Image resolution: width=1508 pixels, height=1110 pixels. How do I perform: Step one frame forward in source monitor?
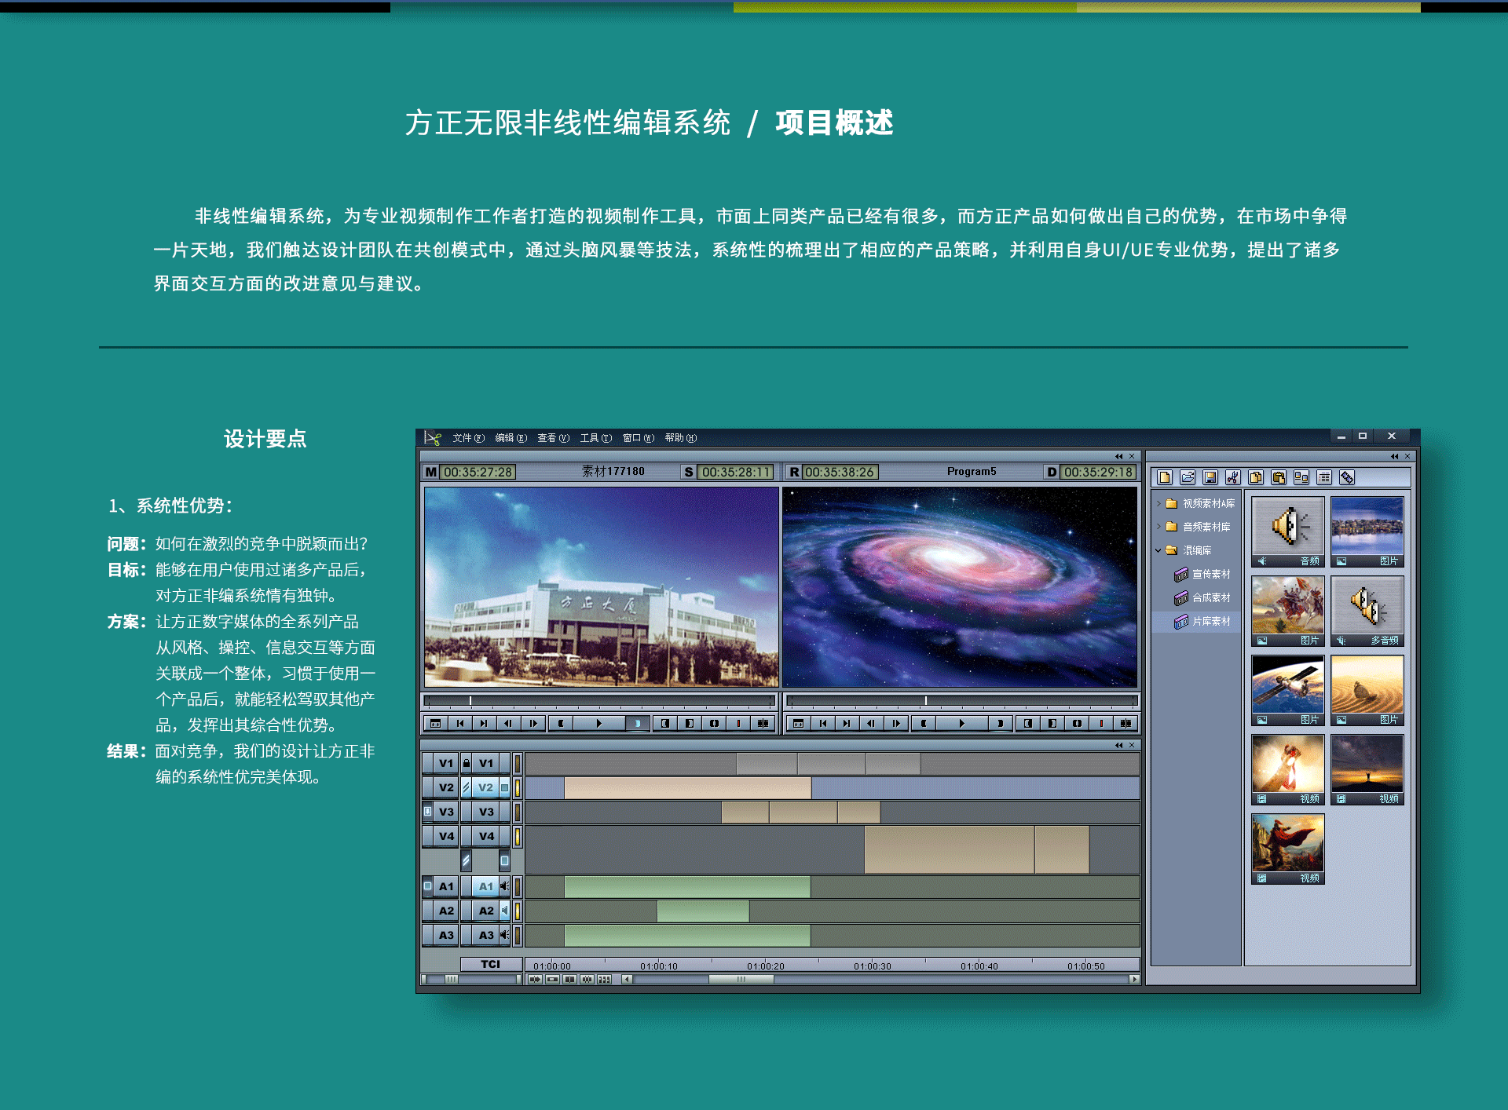pos(533,723)
